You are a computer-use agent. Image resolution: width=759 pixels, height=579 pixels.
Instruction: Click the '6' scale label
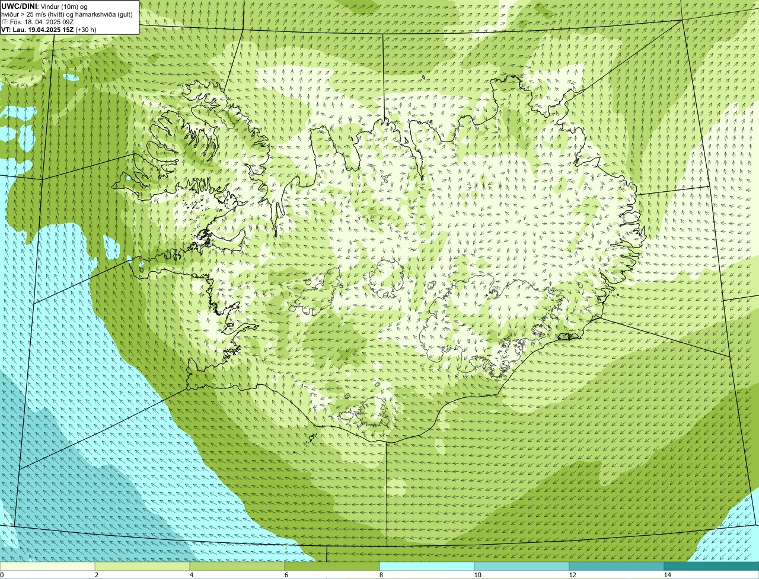click(286, 575)
